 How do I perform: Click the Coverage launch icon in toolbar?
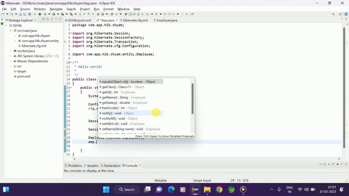click(x=63, y=14)
